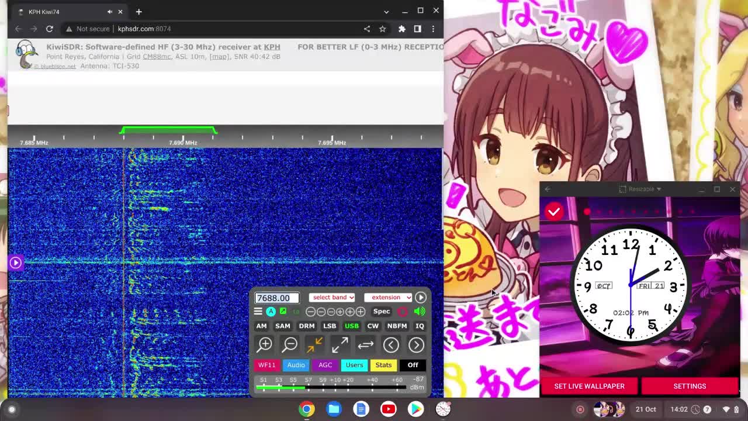The width and height of the screenshot is (748, 421).
Task: Open the Users tab
Action: click(x=354, y=365)
